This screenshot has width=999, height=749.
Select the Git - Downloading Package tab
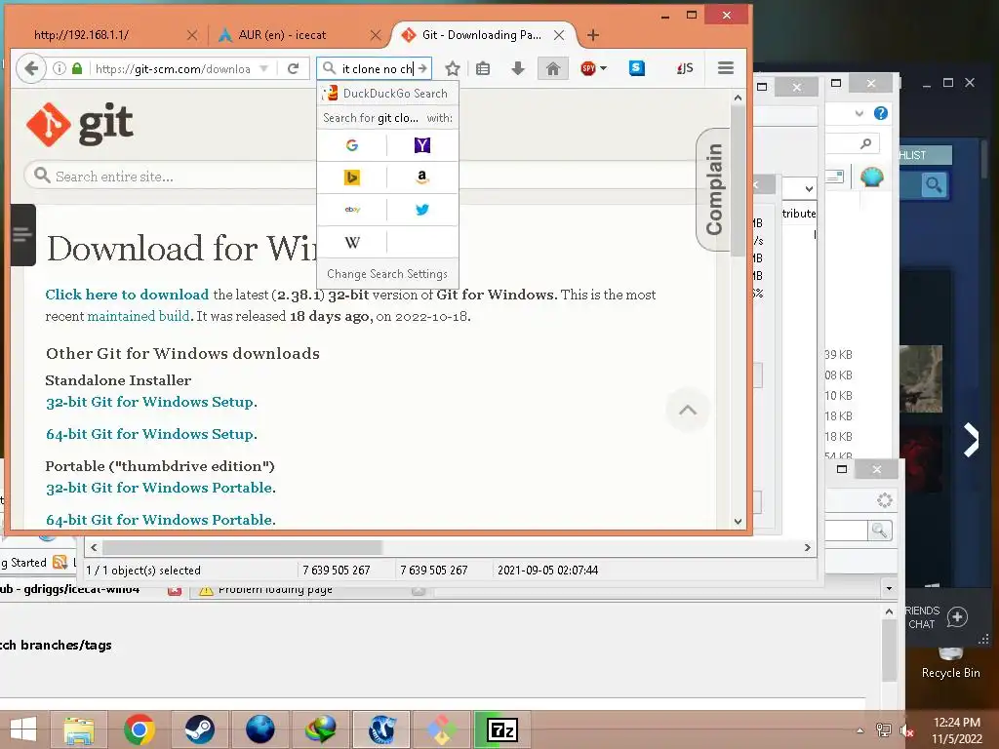482,35
